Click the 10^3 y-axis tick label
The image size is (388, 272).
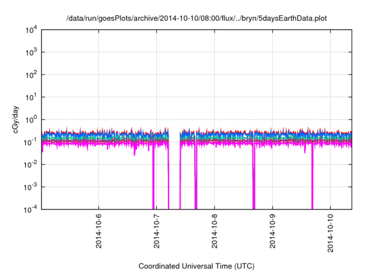pos(32,52)
